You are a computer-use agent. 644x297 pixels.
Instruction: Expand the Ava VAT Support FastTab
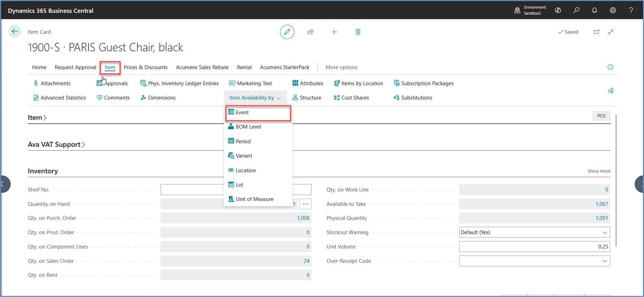pos(56,144)
